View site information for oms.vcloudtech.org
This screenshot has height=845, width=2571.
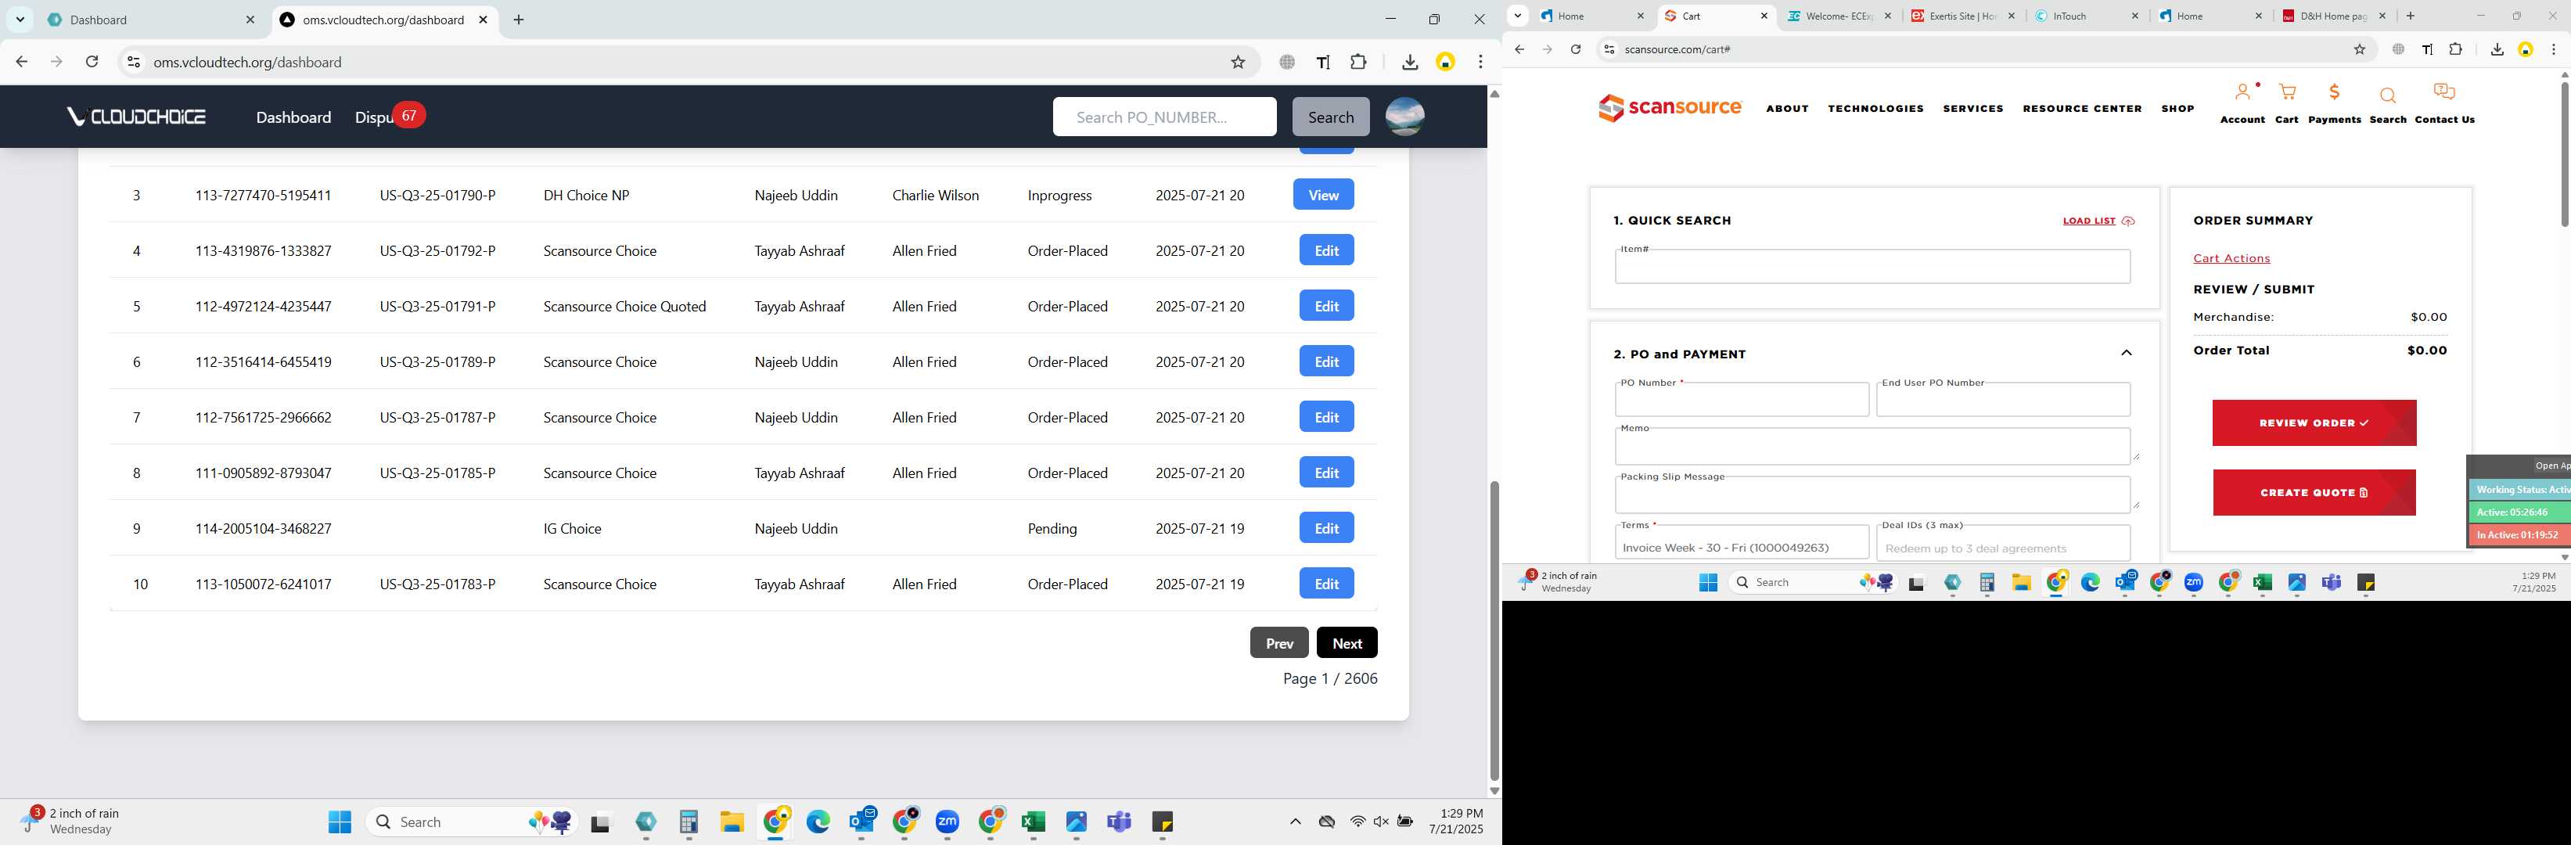point(133,62)
